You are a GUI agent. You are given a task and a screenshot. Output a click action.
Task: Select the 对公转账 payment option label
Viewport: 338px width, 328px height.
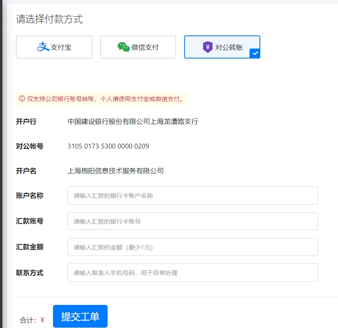point(229,47)
